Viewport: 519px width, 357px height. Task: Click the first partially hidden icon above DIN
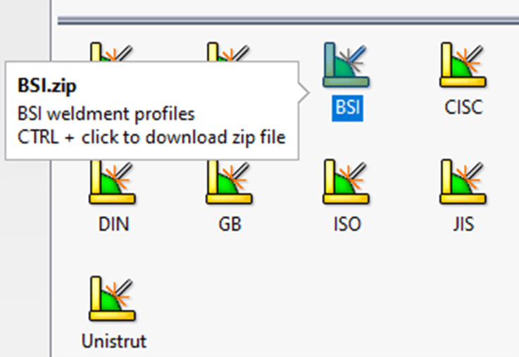pos(112,51)
